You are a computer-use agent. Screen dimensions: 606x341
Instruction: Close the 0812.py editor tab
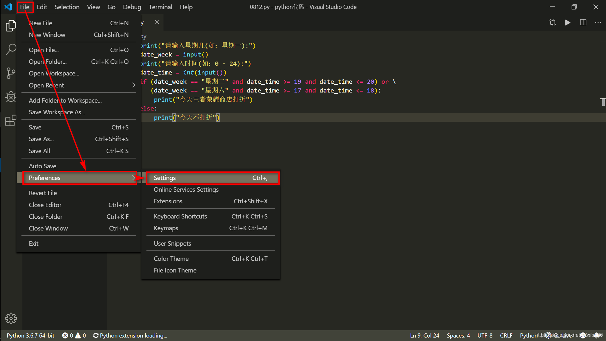tap(157, 22)
